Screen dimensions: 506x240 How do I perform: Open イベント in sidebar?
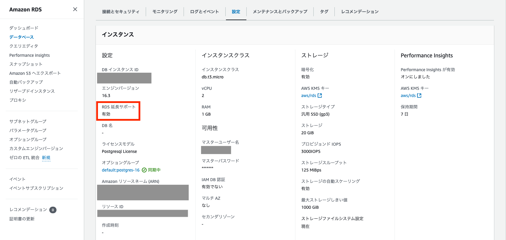click(17, 179)
